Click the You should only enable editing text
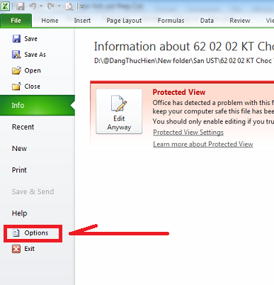The height and width of the screenshot is (285, 274). [213, 121]
